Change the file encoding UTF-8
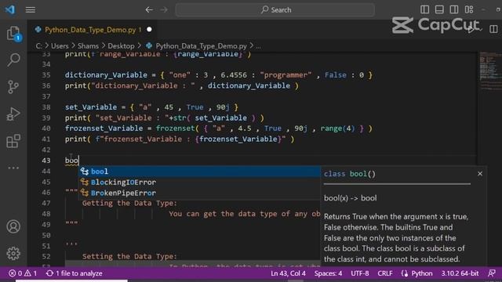The height and width of the screenshot is (282, 502). coord(360,273)
